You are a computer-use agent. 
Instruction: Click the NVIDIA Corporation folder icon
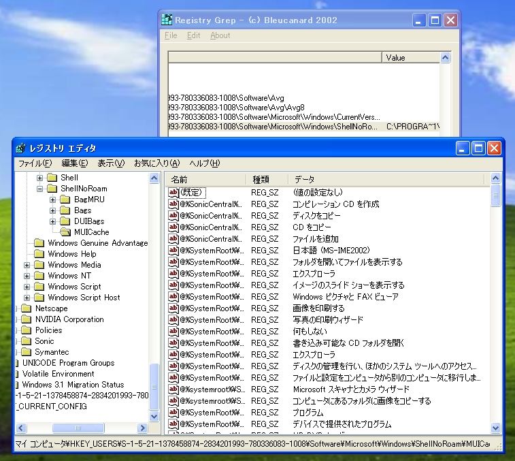26,319
